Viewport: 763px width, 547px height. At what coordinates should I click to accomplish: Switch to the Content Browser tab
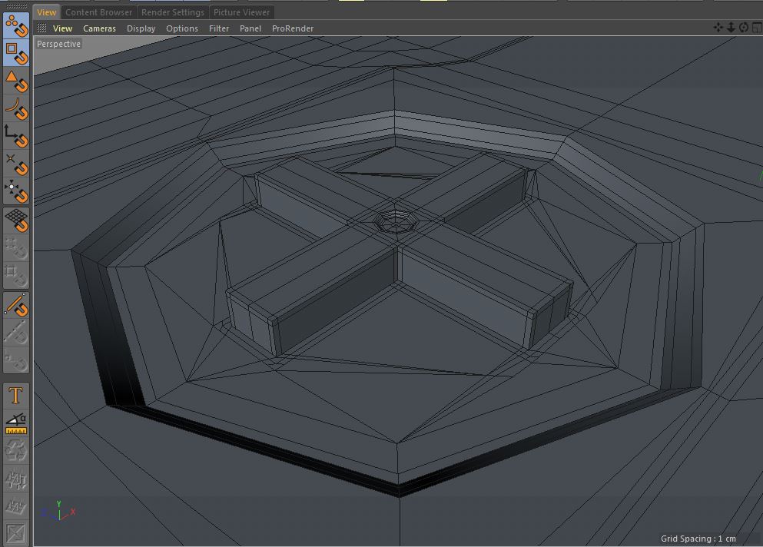coord(99,12)
